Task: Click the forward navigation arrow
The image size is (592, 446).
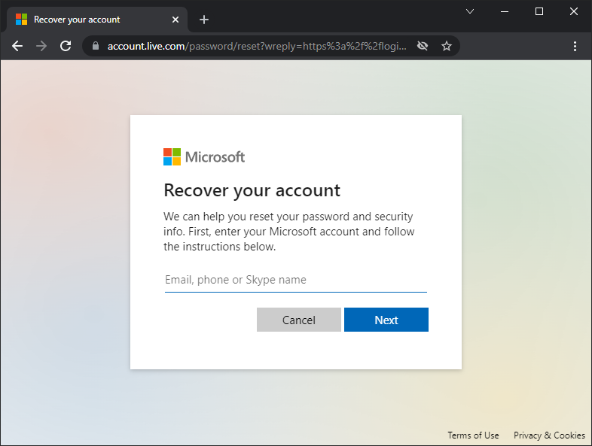Action: pos(41,46)
